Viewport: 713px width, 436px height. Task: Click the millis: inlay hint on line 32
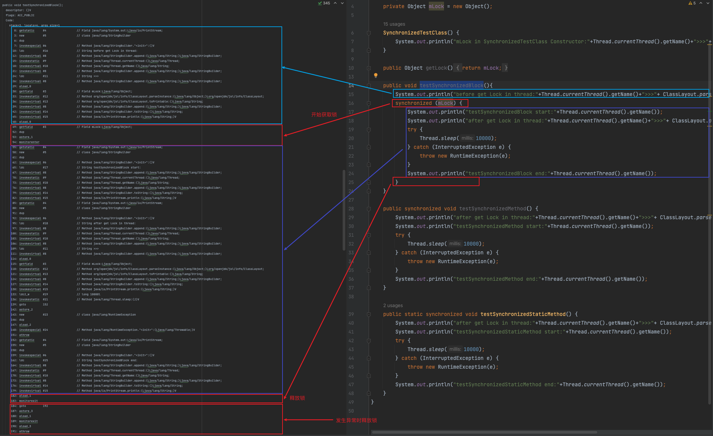(x=455, y=244)
